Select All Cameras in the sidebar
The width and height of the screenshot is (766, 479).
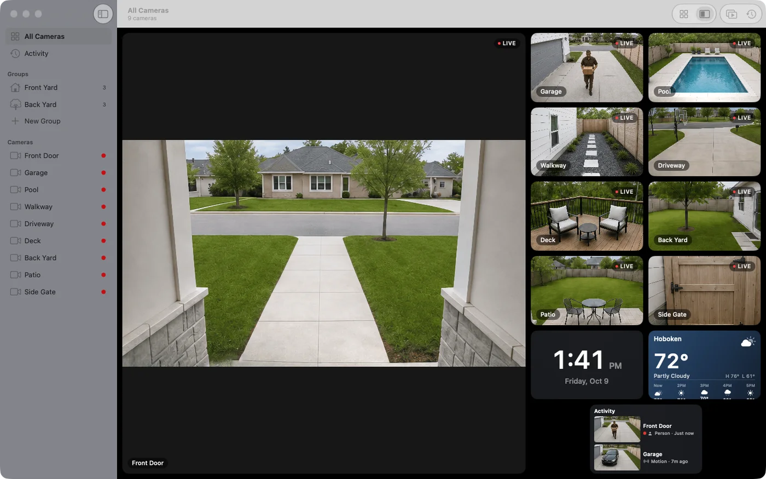[59, 37]
